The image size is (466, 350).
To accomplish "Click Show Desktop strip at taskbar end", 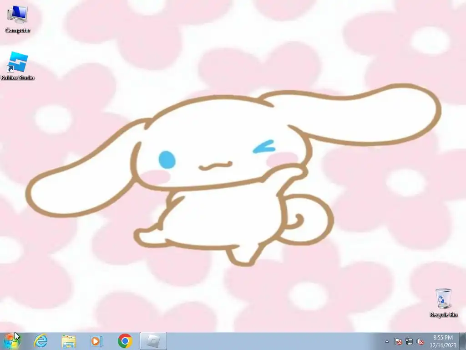I will pyautogui.click(x=462, y=341).
